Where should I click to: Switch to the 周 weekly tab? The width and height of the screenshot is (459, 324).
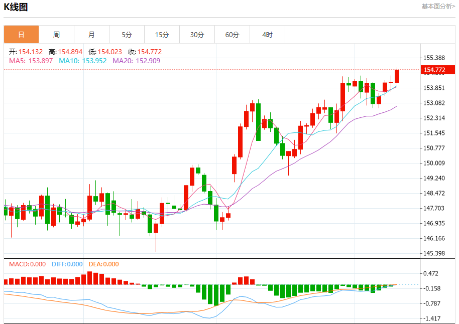click(57, 35)
